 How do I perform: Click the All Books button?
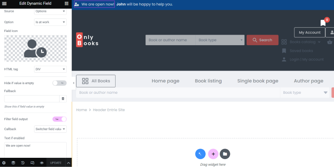click(x=96, y=81)
